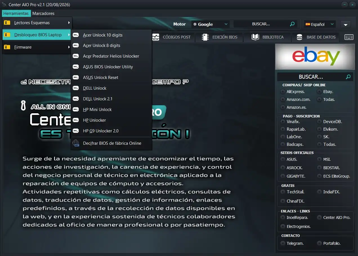358x256 pixels.
Task: Select the Elvikom radio option
Action: pos(319,129)
